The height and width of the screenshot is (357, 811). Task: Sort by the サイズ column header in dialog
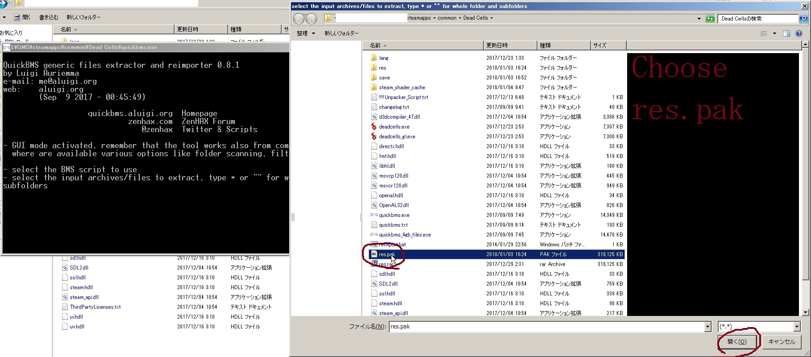pyautogui.click(x=608, y=46)
